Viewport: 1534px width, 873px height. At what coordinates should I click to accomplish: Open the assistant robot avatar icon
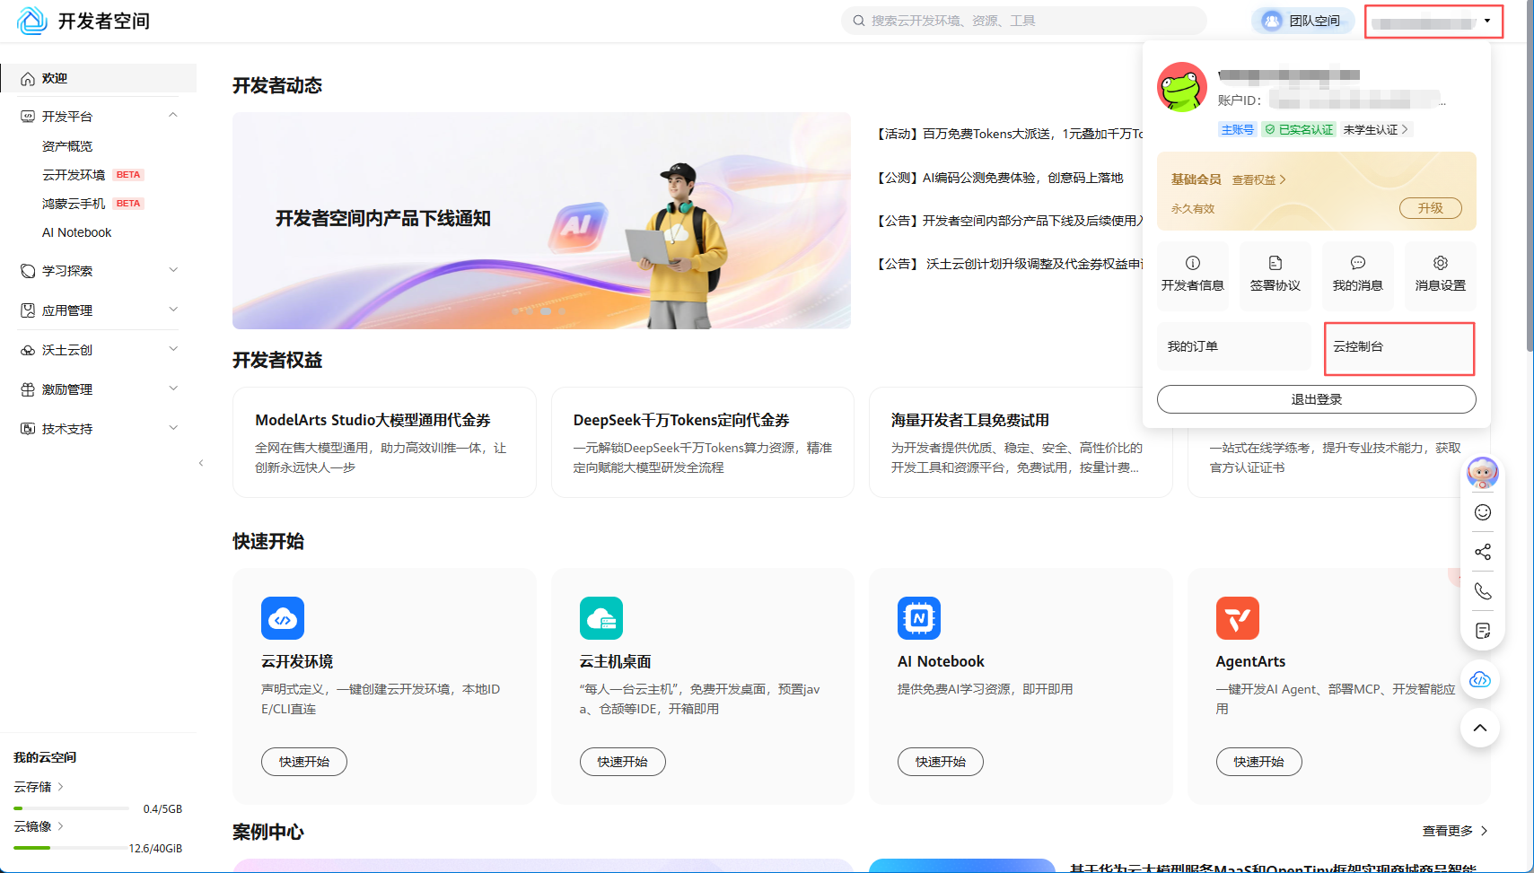[x=1483, y=472]
